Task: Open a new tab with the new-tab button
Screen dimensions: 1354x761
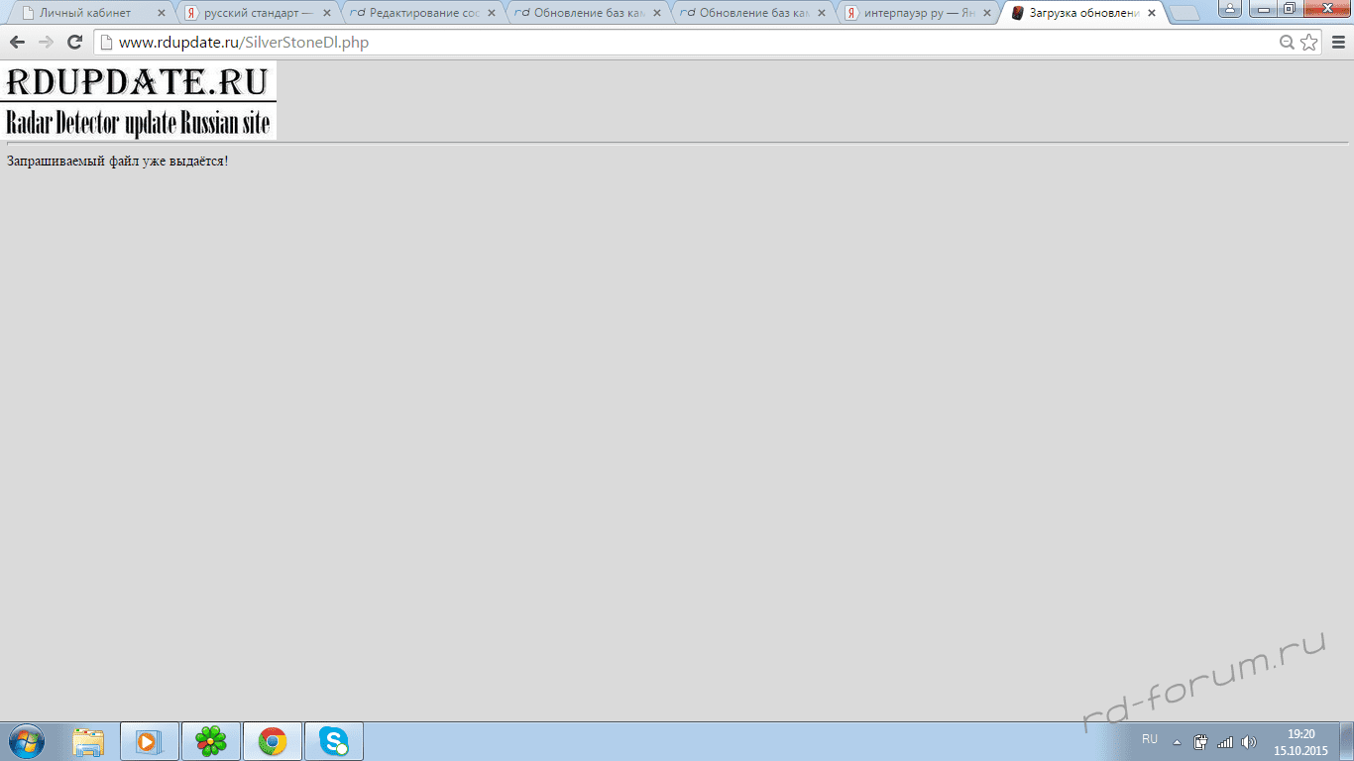Action: 1185,14
